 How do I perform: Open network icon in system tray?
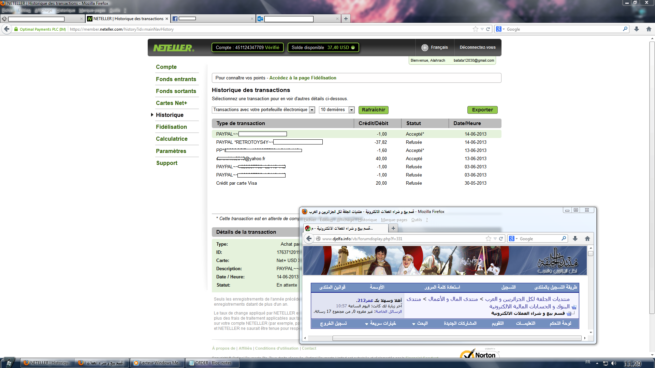pos(606,363)
